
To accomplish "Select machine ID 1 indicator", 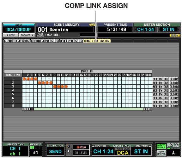I will [x=32, y=148].
